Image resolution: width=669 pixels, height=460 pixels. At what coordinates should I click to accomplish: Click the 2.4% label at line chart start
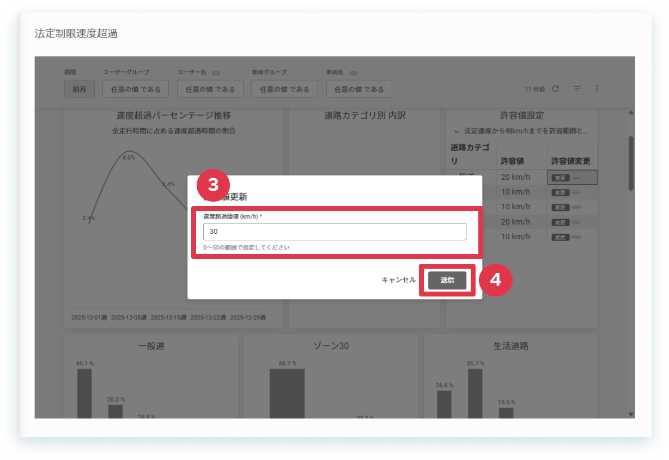click(x=89, y=218)
